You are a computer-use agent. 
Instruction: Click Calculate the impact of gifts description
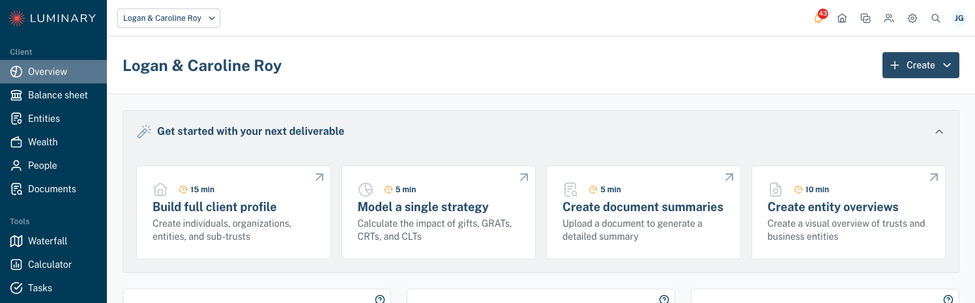[x=435, y=230]
